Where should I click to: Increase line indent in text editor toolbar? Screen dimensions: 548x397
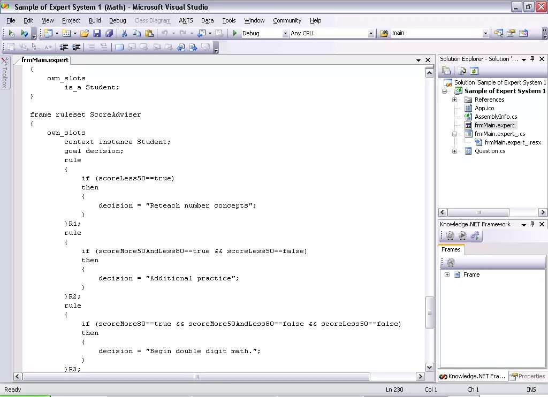[x=76, y=47]
